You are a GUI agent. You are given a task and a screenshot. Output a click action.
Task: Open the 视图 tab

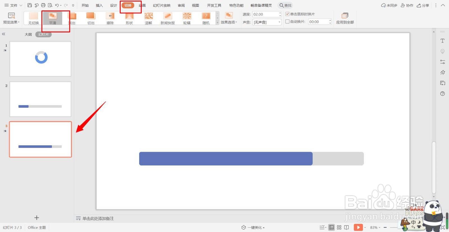pos(195,5)
